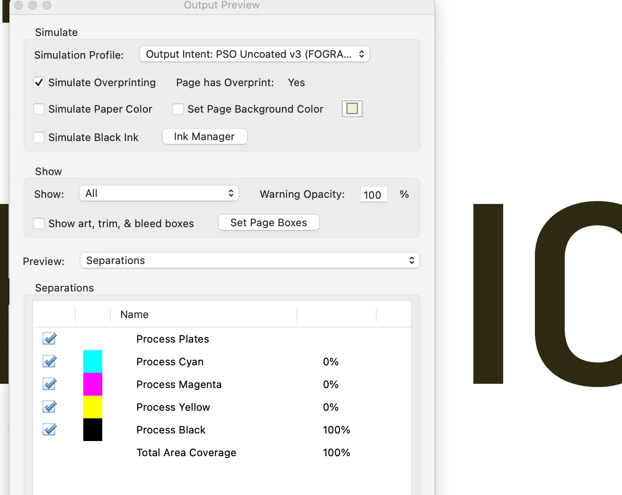Open the Simulation Profile dropdown
This screenshot has height=495, width=622.
click(255, 54)
